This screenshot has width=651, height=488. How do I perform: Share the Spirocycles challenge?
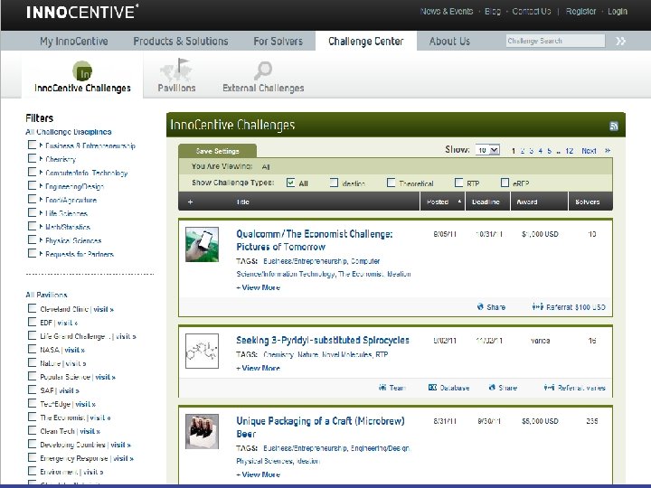tap(503, 388)
